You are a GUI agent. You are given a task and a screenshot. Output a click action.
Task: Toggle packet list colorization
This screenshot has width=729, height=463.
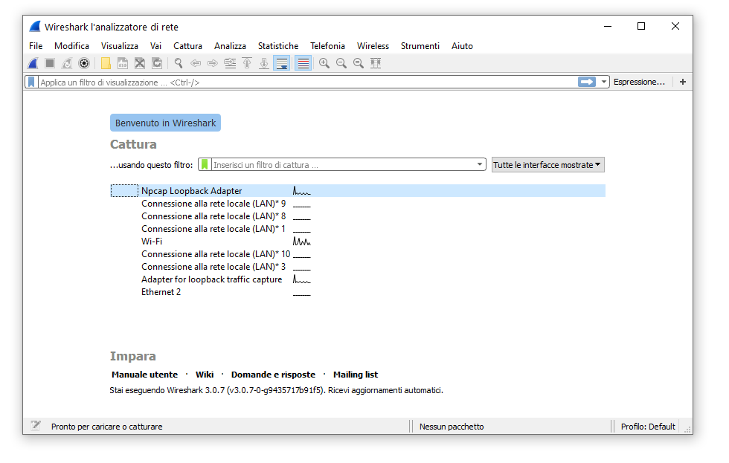coord(304,63)
